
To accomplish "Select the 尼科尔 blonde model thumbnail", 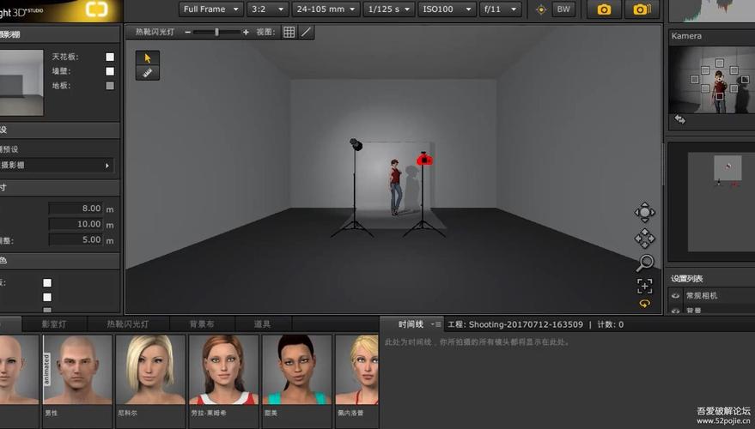I will (150, 369).
